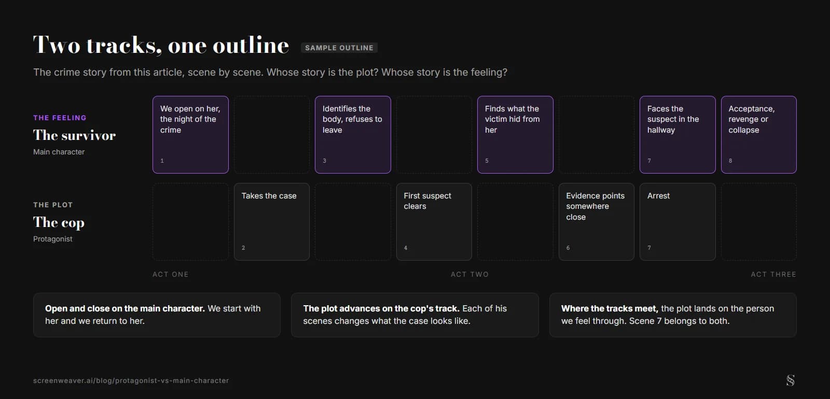This screenshot has height=399, width=830.
Task: Select the "THE PLOT" track label
Action: [53, 205]
